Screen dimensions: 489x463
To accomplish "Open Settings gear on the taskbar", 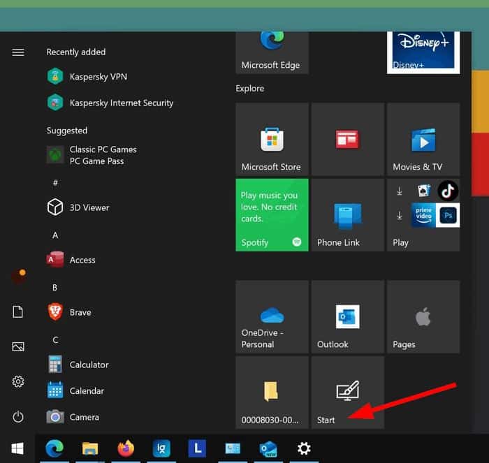I will point(304,448).
